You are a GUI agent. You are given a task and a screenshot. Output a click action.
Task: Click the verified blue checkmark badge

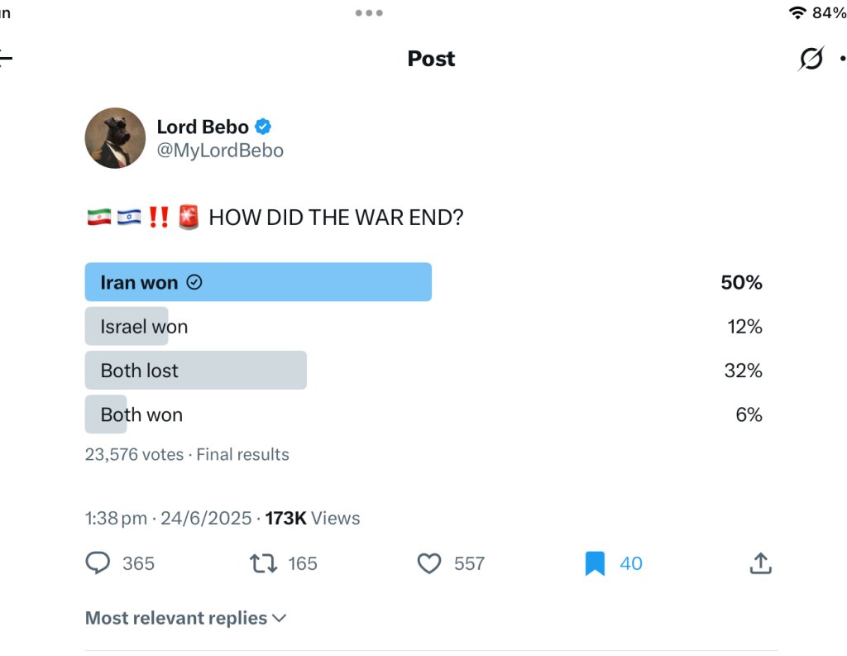[263, 127]
